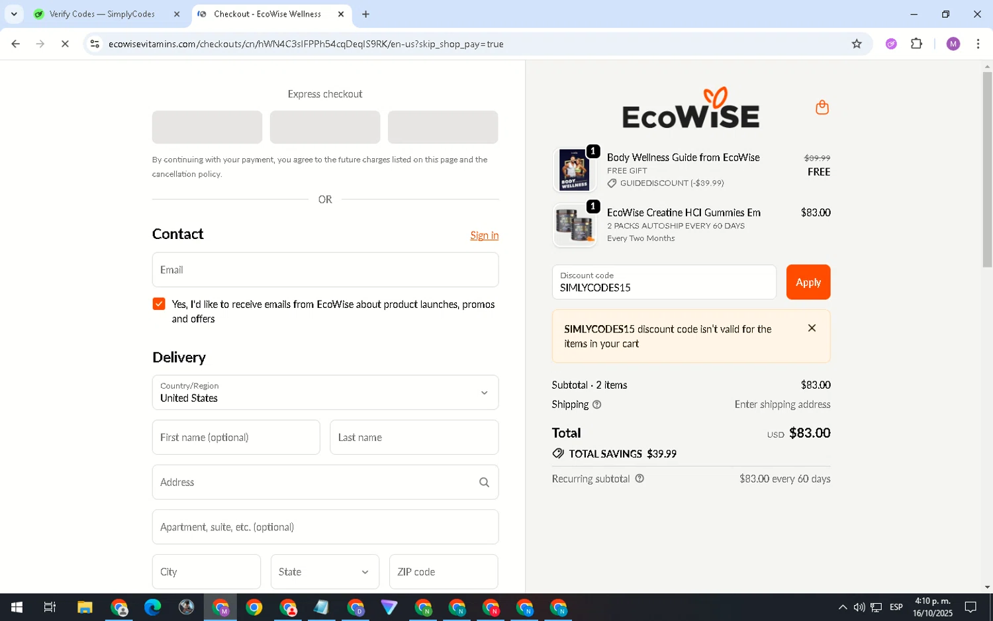Open the Notepad-style app on the taskbar
993x621 pixels.
(x=321, y=607)
